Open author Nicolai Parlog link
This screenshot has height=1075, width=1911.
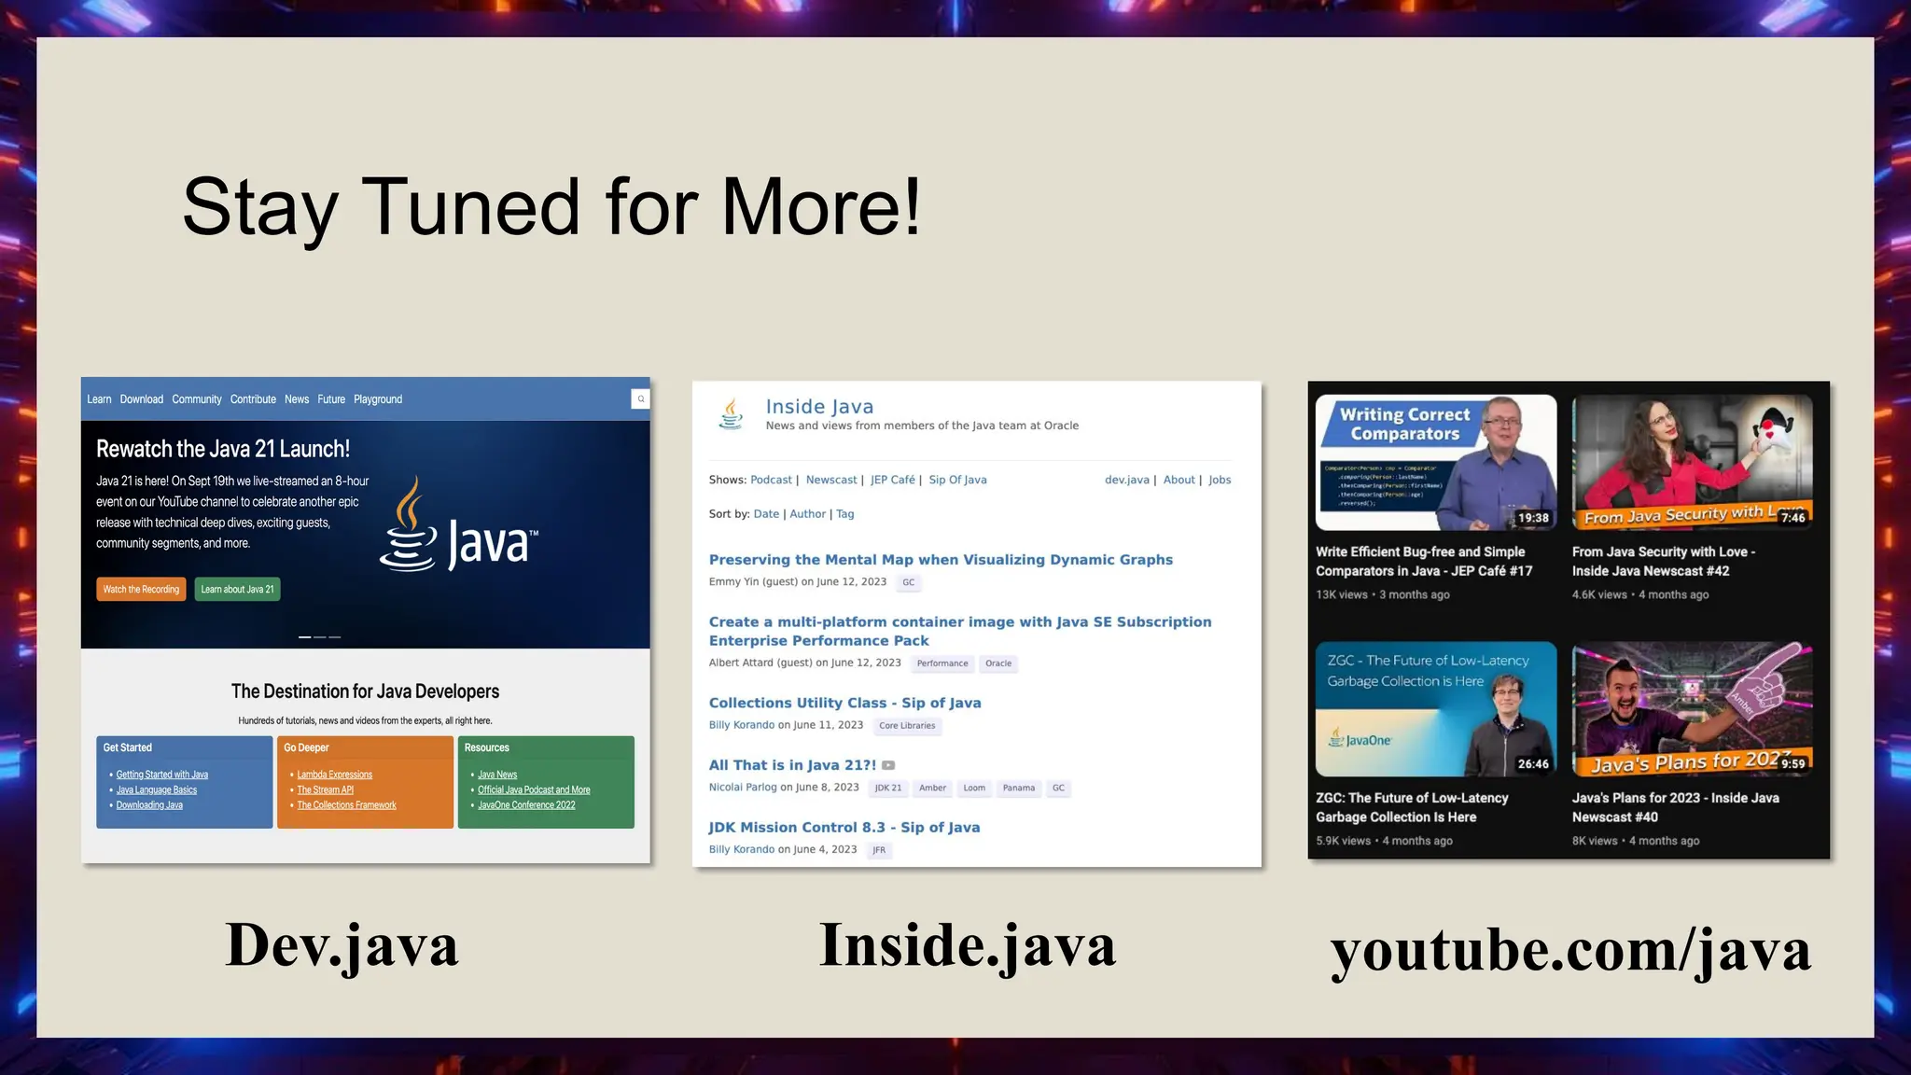pyautogui.click(x=743, y=788)
